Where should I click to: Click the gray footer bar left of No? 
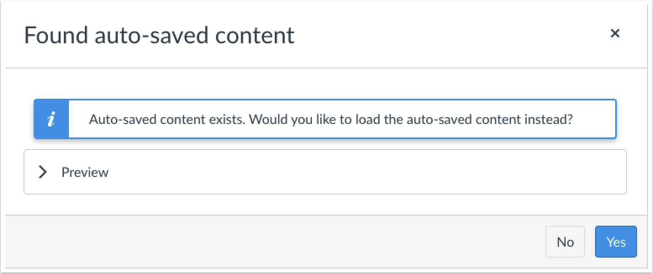(x=273, y=242)
